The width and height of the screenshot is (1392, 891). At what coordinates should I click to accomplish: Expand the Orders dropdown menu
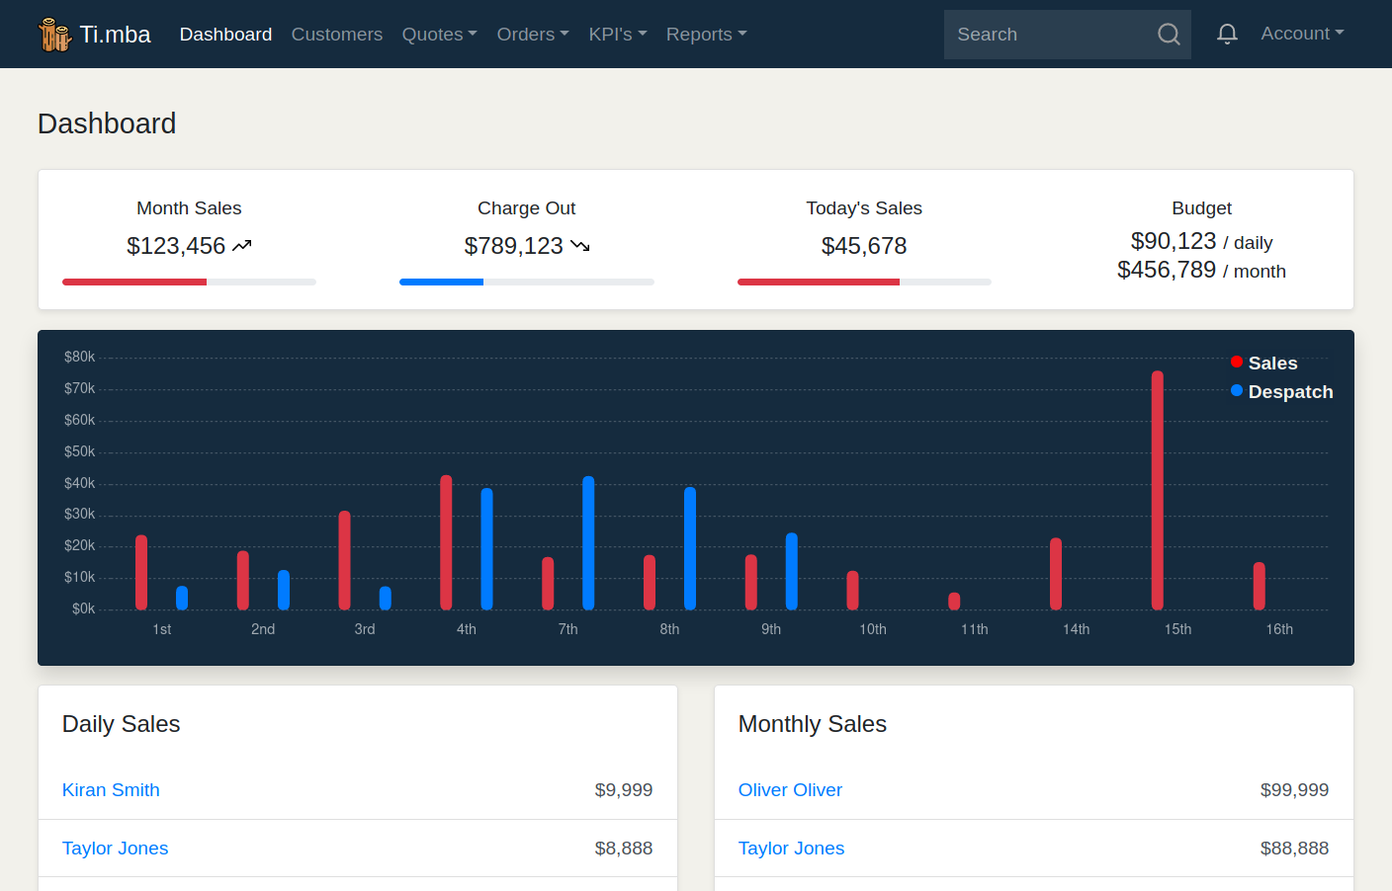click(533, 35)
